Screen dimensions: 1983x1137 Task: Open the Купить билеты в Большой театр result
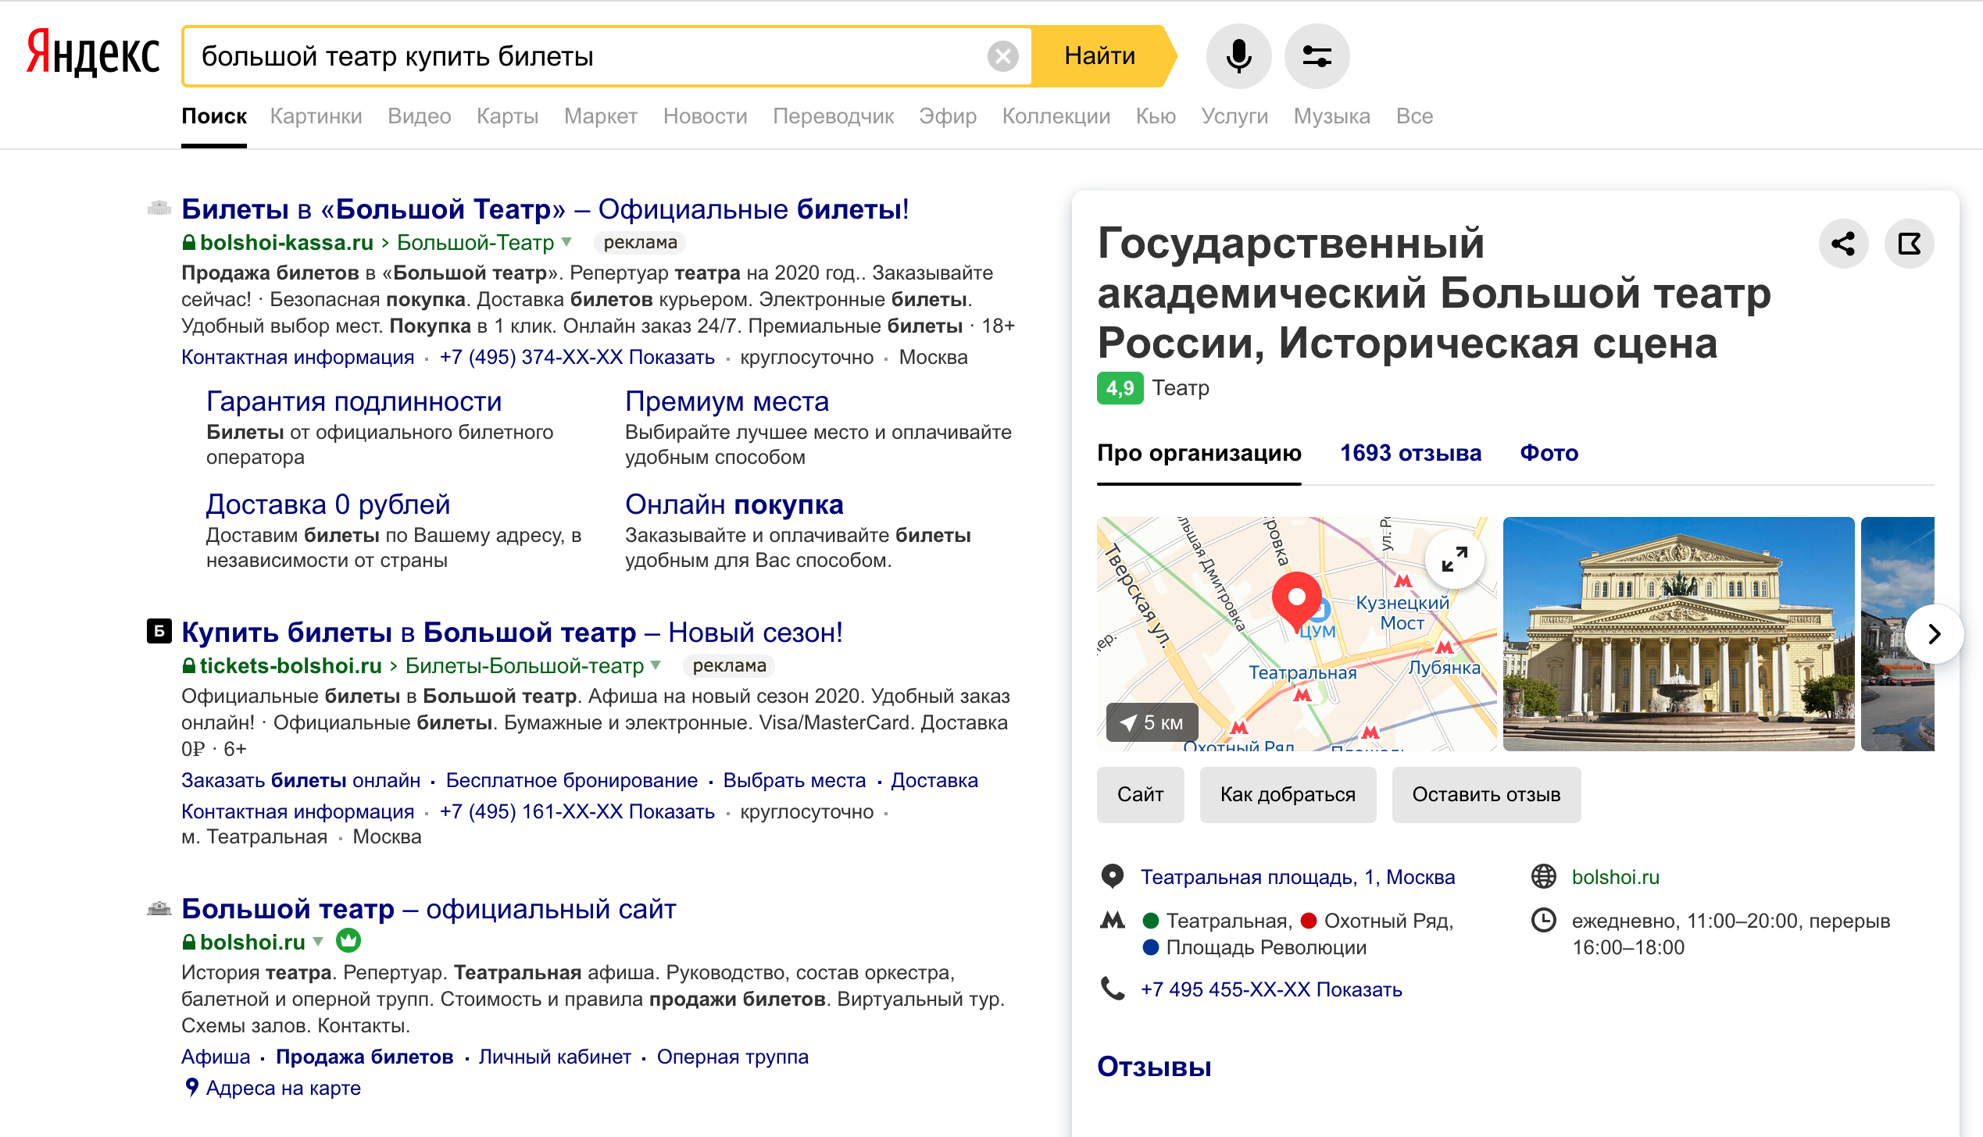point(512,633)
